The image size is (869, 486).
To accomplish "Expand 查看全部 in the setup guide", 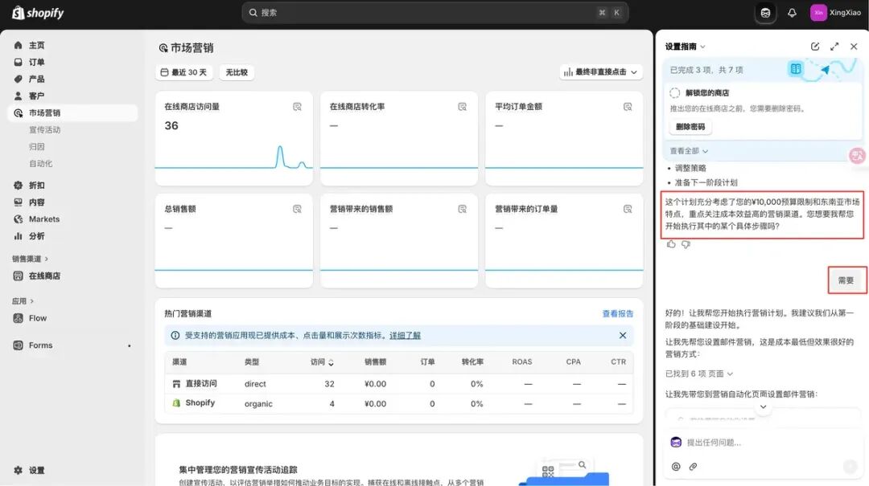I will pyautogui.click(x=689, y=151).
